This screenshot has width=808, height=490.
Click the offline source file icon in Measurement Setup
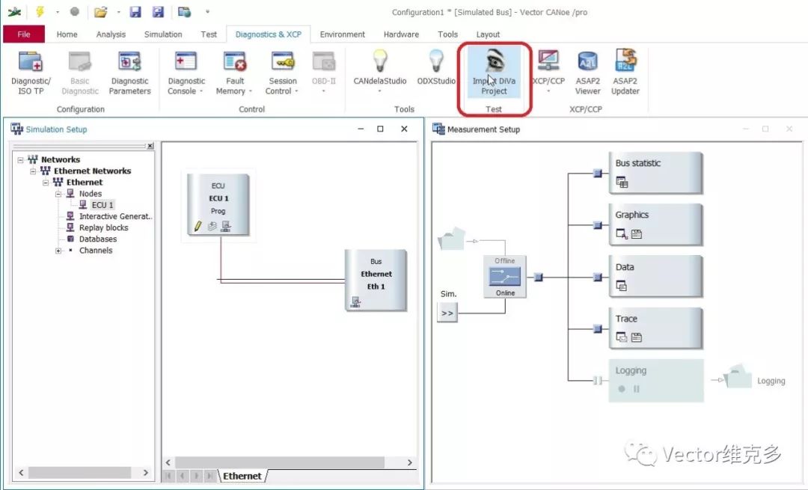pyautogui.click(x=451, y=239)
